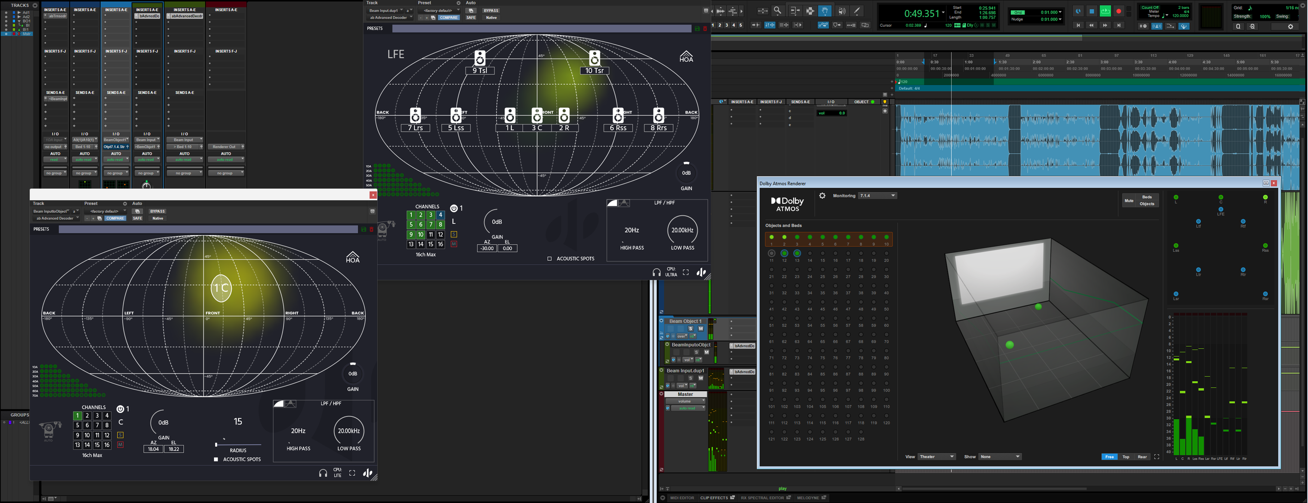Viewport: 1308px width, 503px height.
Task: Open Show None dropdown
Action: [1000, 456]
